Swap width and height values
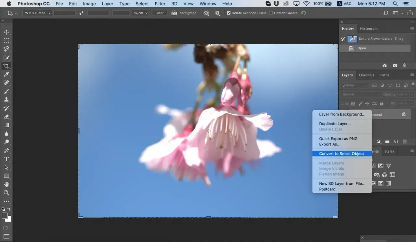The image size is (416, 242). tap(81, 13)
